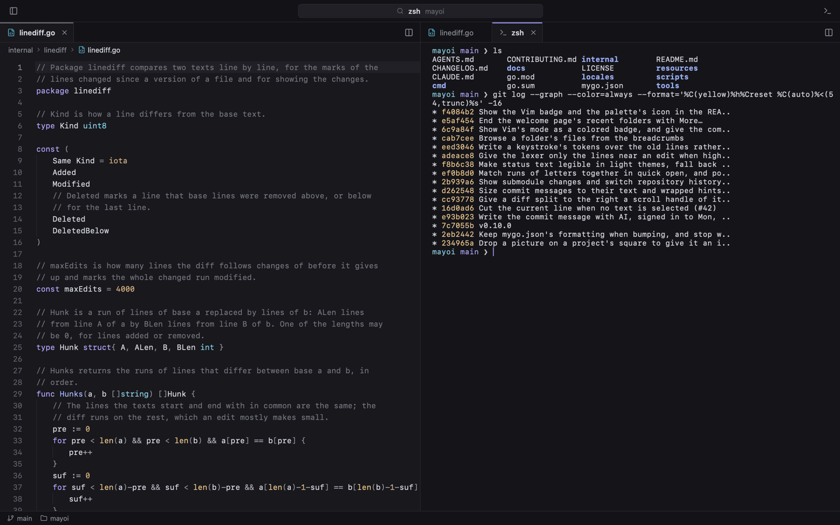840x525 pixels.
Task: Click the prompt icon on zsh tab
Action: point(503,33)
